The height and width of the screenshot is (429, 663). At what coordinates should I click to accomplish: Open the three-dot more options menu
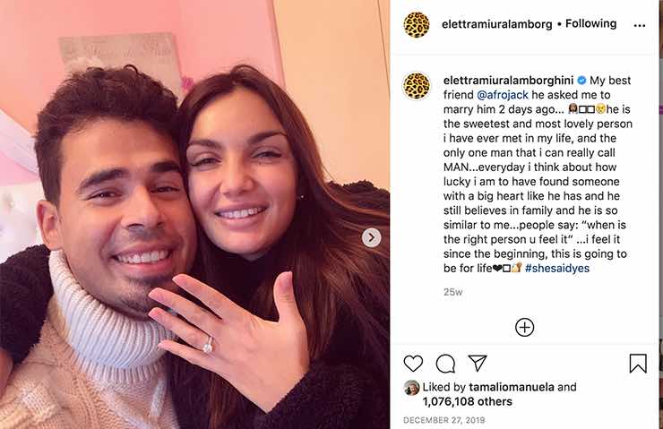[640, 25]
